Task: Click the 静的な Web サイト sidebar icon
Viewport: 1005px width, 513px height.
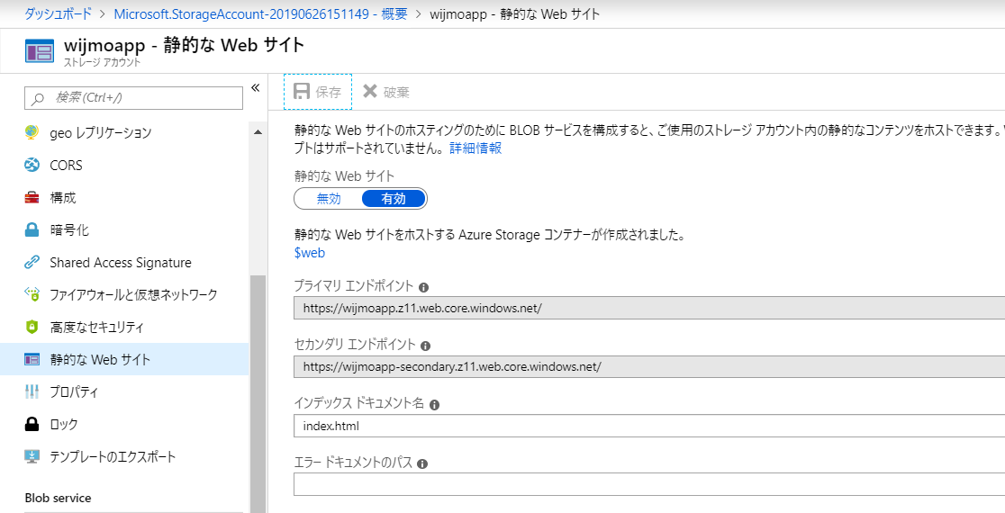Action: [32, 359]
